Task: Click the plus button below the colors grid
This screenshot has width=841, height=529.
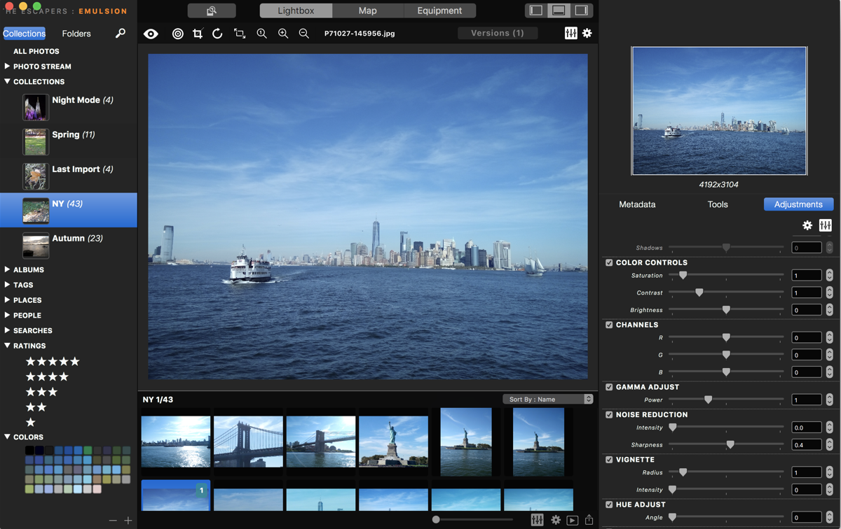Action: (128, 521)
